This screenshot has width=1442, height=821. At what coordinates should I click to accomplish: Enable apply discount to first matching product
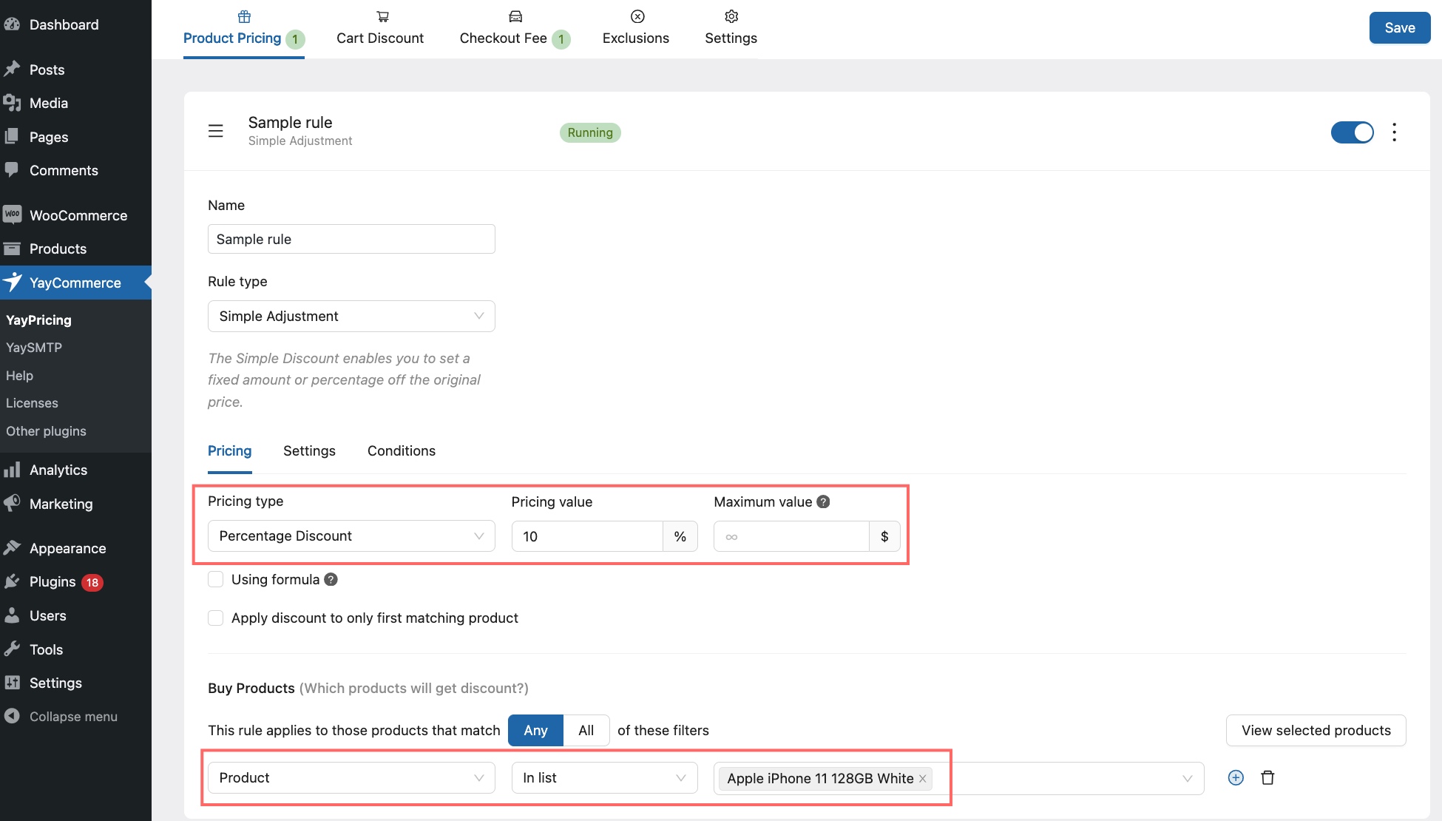click(x=216, y=618)
